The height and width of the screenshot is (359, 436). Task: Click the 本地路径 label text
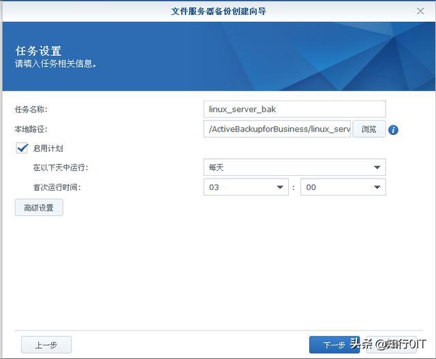pos(31,129)
